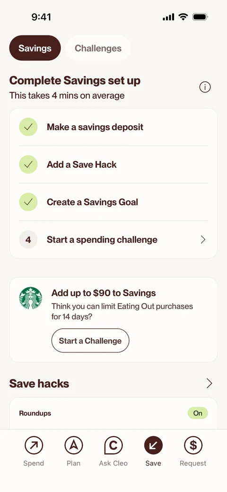
Task: Open the Ask Cleo chat icon
Action: click(x=113, y=445)
